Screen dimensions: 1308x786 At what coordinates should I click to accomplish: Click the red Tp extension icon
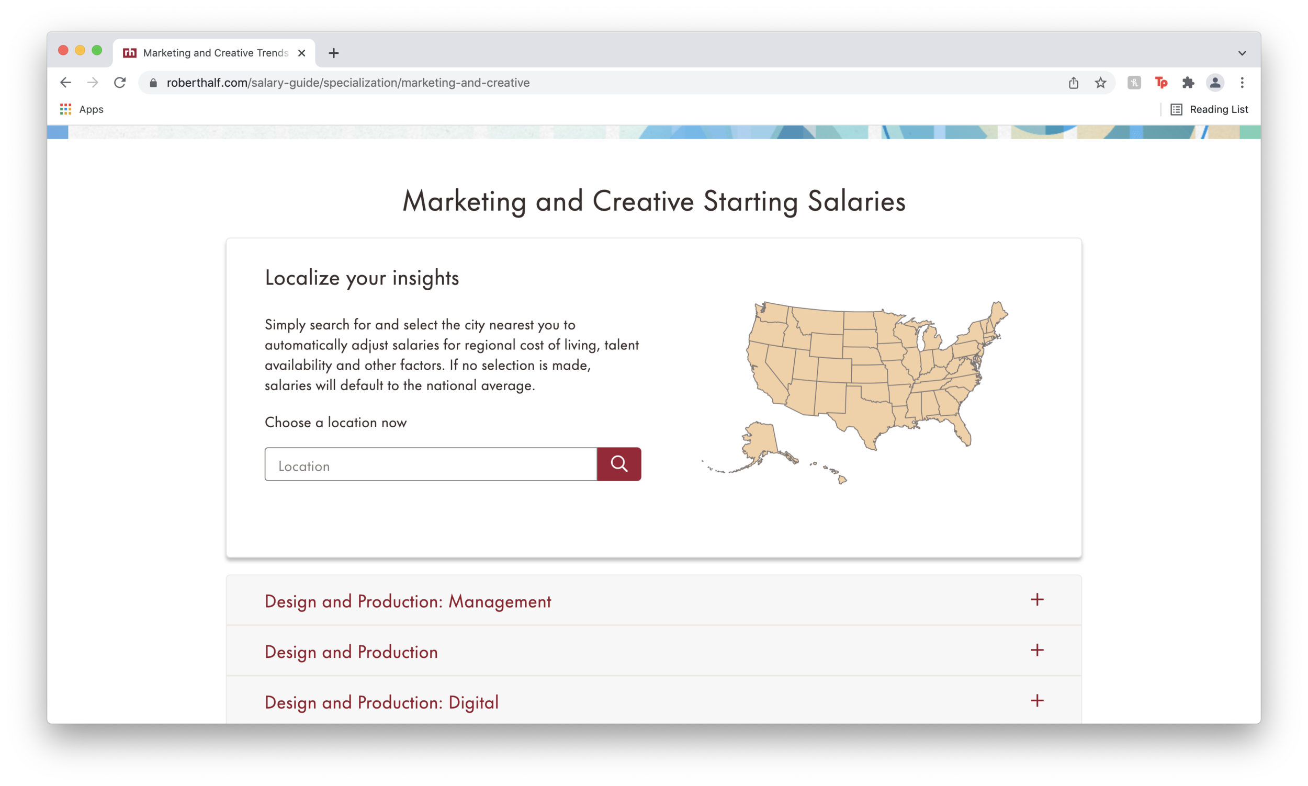(x=1161, y=83)
